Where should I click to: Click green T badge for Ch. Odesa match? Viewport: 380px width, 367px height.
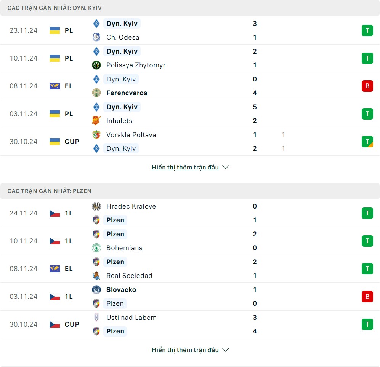pos(367,30)
